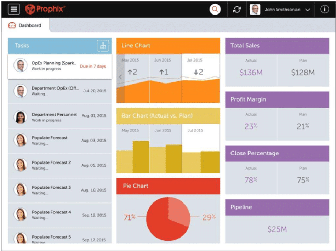Screen dimensions: 336x251
Task: Click Close Percentage actual 78% value
Action: (251, 180)
